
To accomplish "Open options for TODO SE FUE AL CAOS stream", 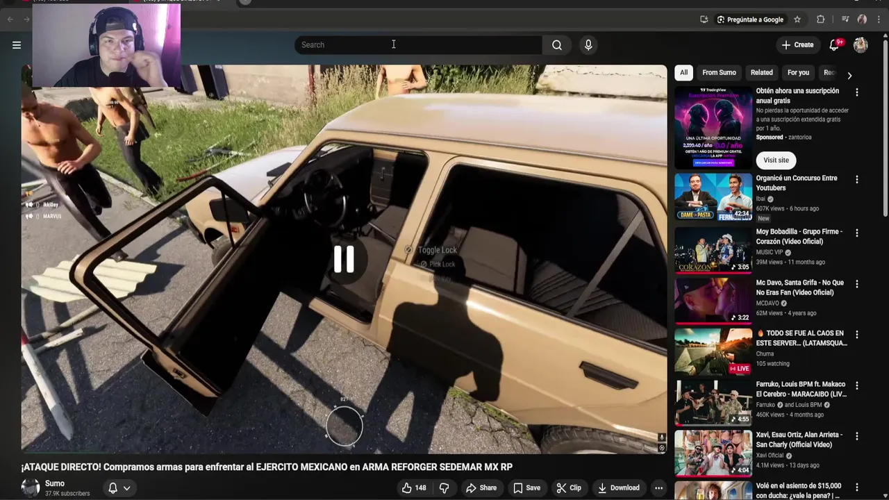I will coord(856,335).
